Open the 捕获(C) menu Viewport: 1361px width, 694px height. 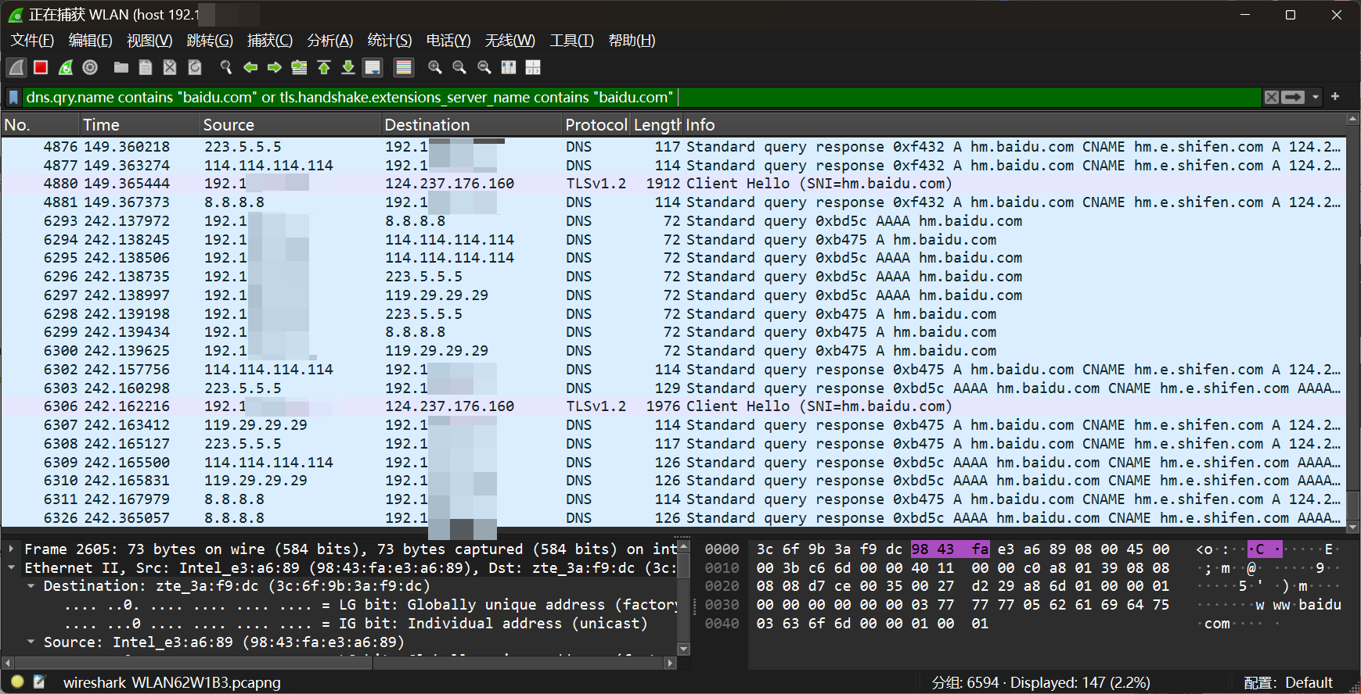click(x=270, y=41)
